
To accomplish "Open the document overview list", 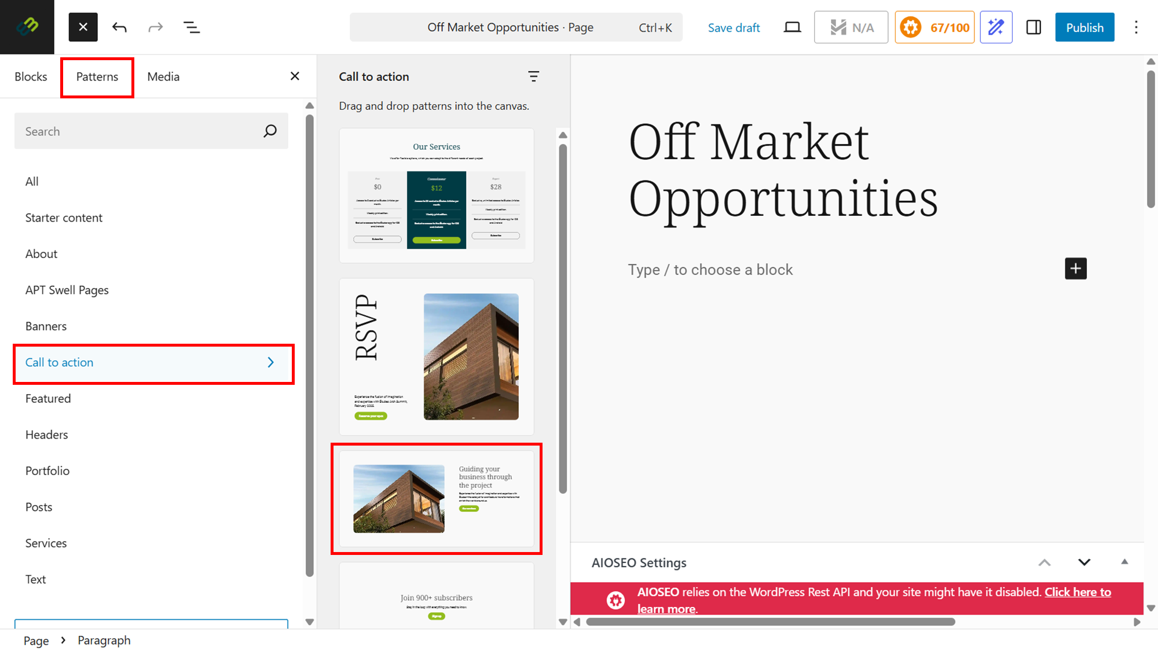I will tap(192, 27).
